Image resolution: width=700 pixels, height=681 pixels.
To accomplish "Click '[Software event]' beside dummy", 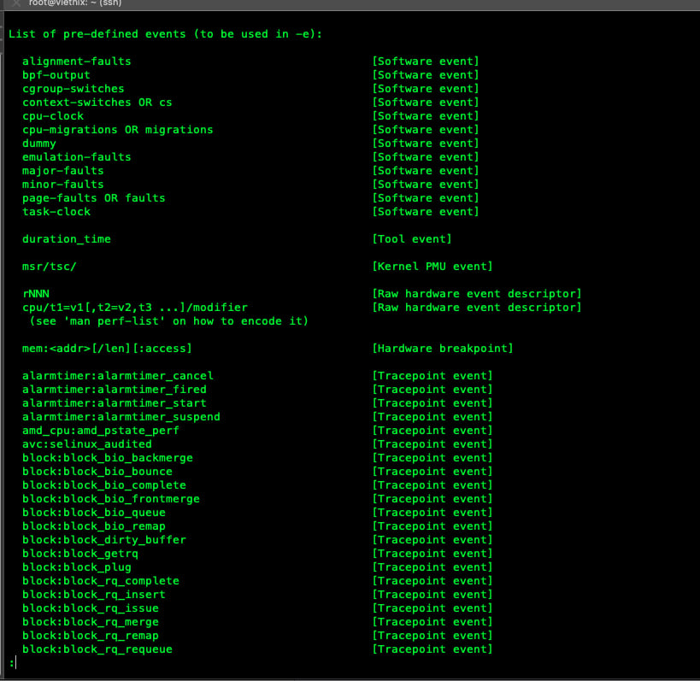I will 426,144.
